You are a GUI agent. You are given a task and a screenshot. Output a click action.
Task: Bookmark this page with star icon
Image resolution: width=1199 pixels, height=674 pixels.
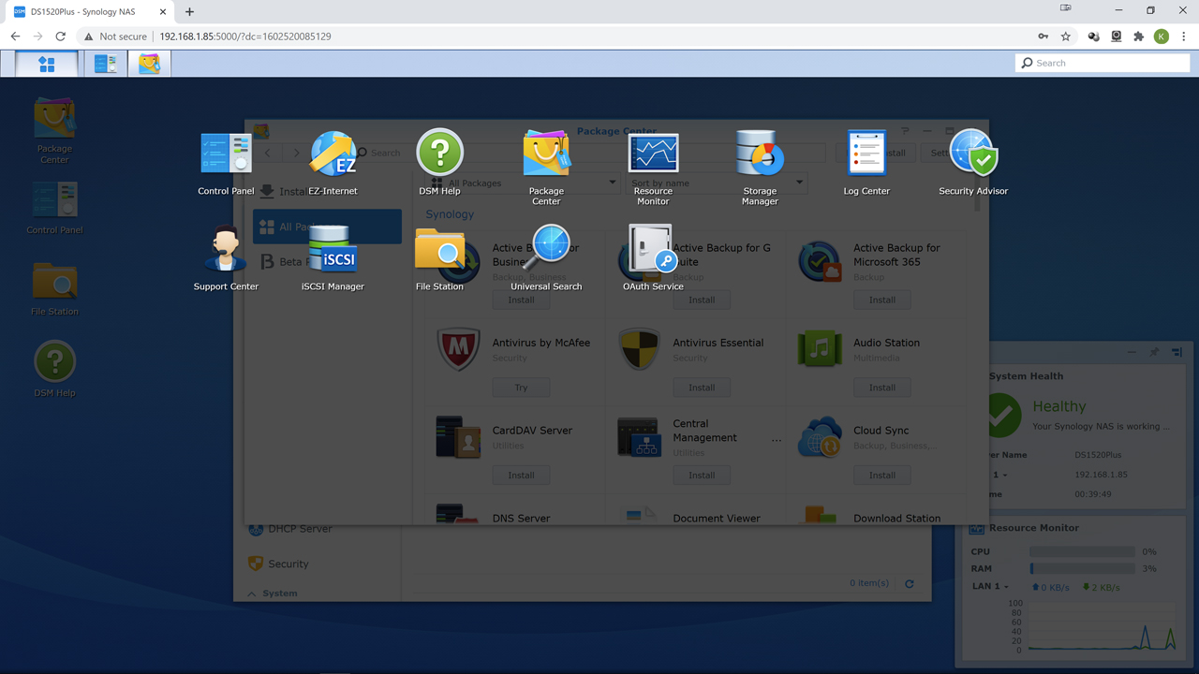[x=1066, y=37]
